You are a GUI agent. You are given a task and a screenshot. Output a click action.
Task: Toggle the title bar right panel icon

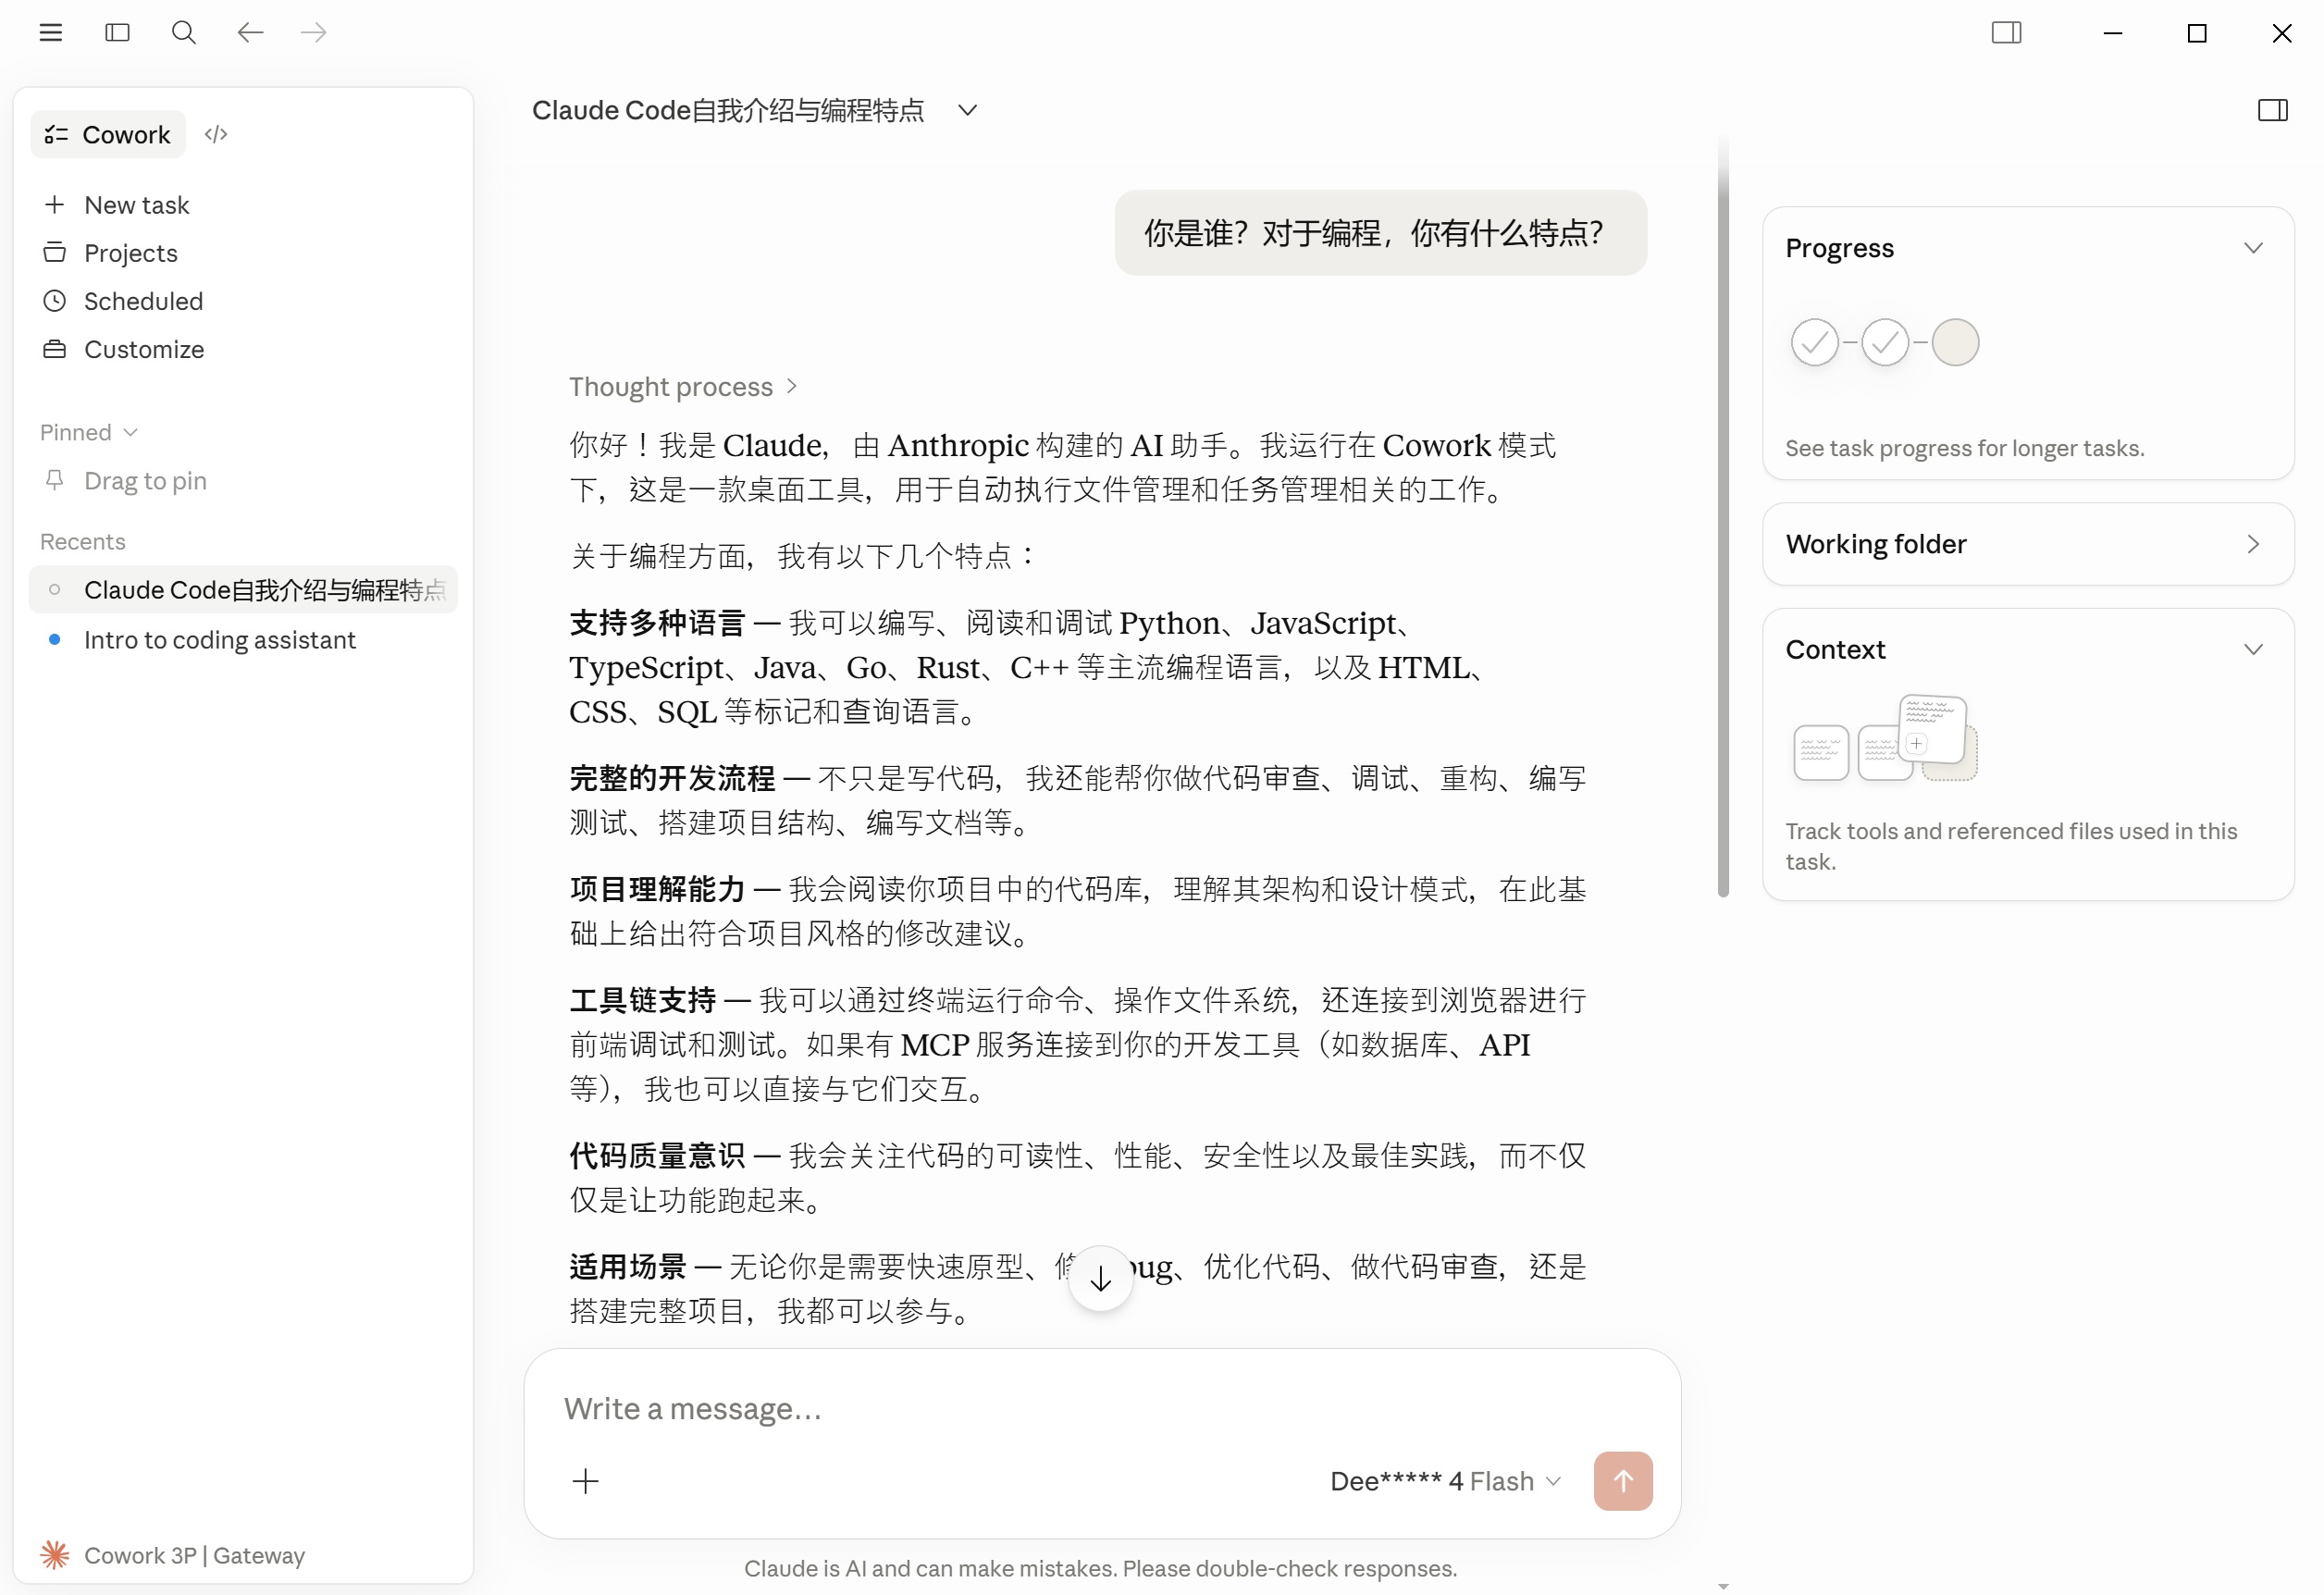[2006, 33]
